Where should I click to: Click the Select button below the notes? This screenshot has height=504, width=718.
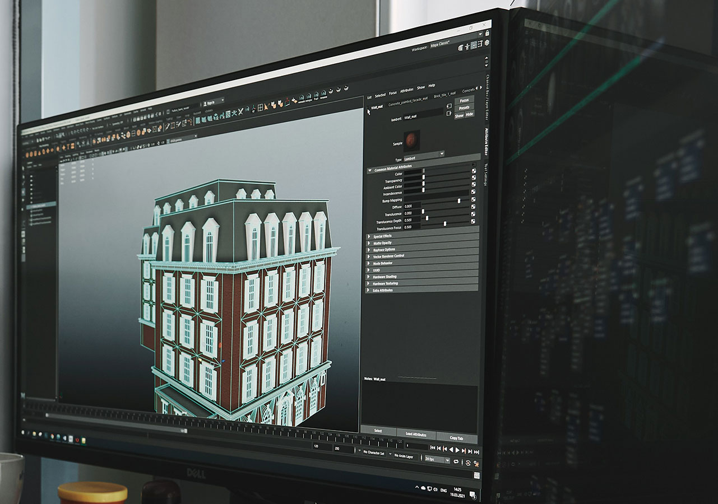click(x=378, y=431)
